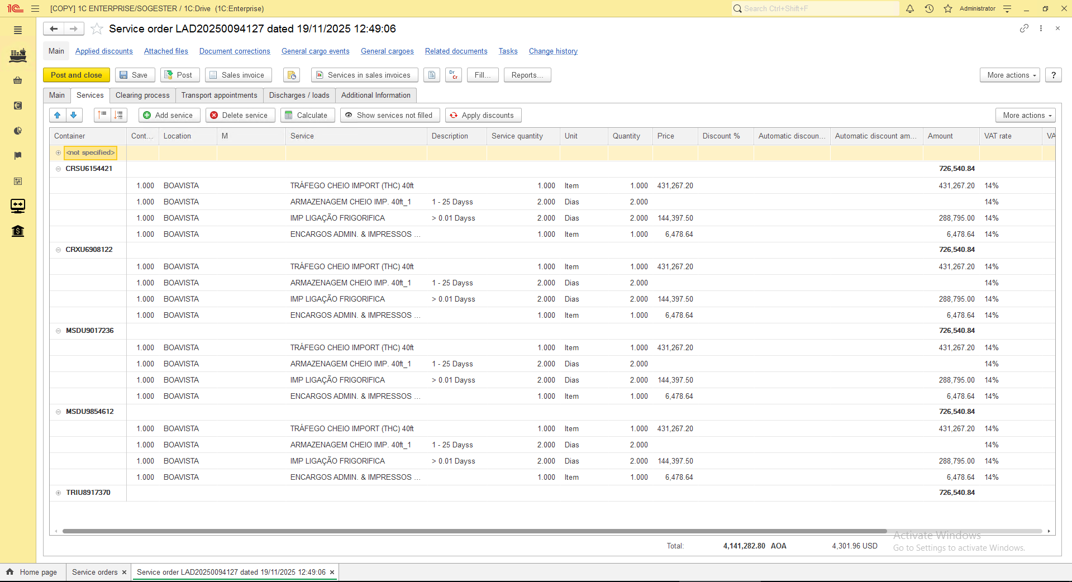Open the notifications bell
This screenshot has height=582, width=1072.
click(x=910, y=8)
